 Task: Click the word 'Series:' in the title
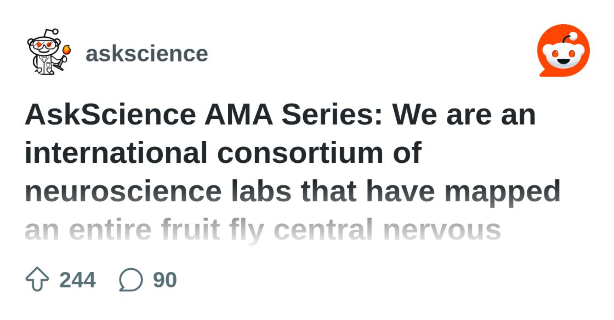pos(332,115)
